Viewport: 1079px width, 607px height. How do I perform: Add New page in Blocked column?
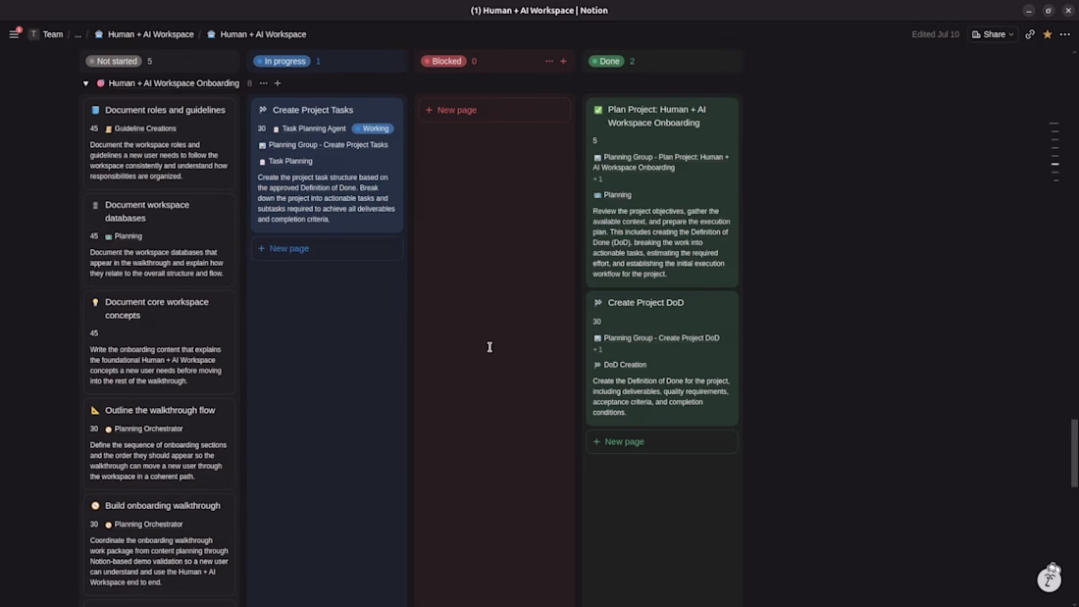494,110
